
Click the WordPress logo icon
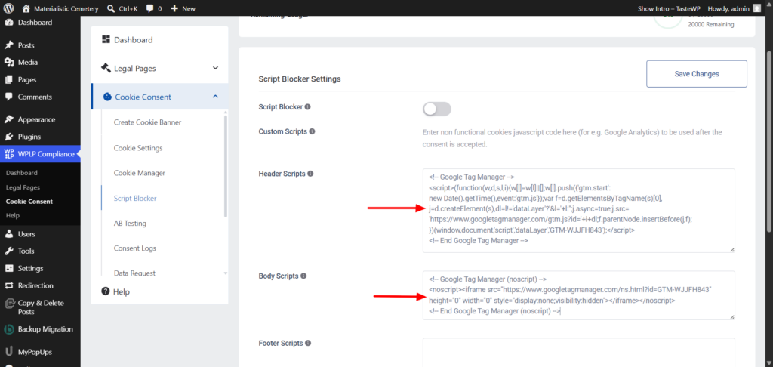click(x=8, y=8)
